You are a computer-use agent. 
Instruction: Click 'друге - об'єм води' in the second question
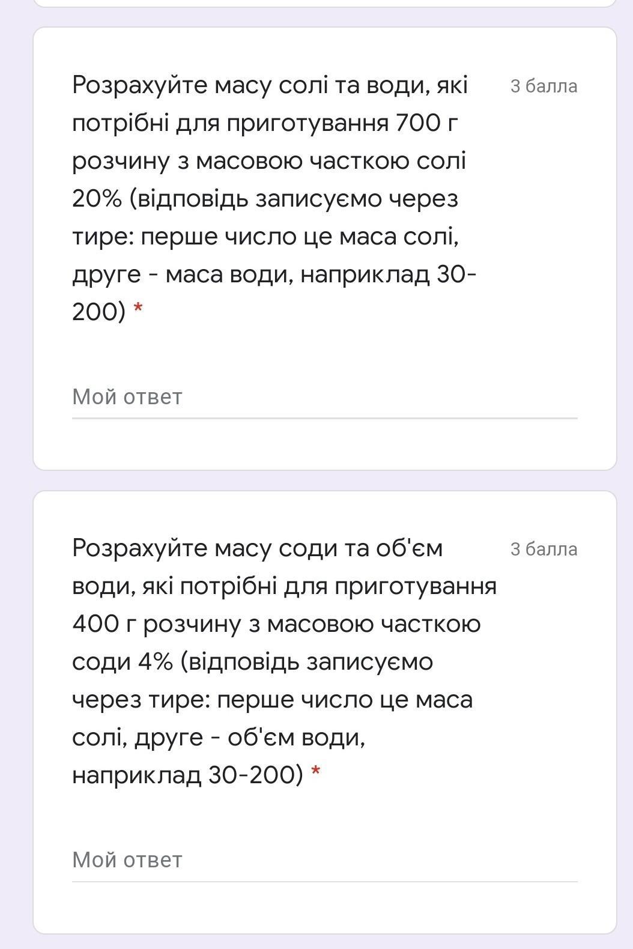(x=250, y=738)
